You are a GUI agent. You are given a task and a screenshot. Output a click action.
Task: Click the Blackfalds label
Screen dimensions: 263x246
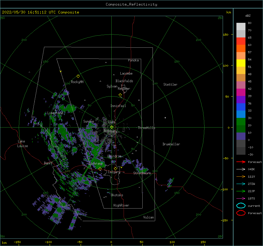tap(124, 81)
